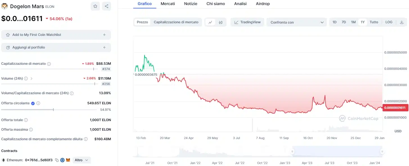409x166 pixels.
Task: Click the market cap rank bar
Action: [49, 69]
